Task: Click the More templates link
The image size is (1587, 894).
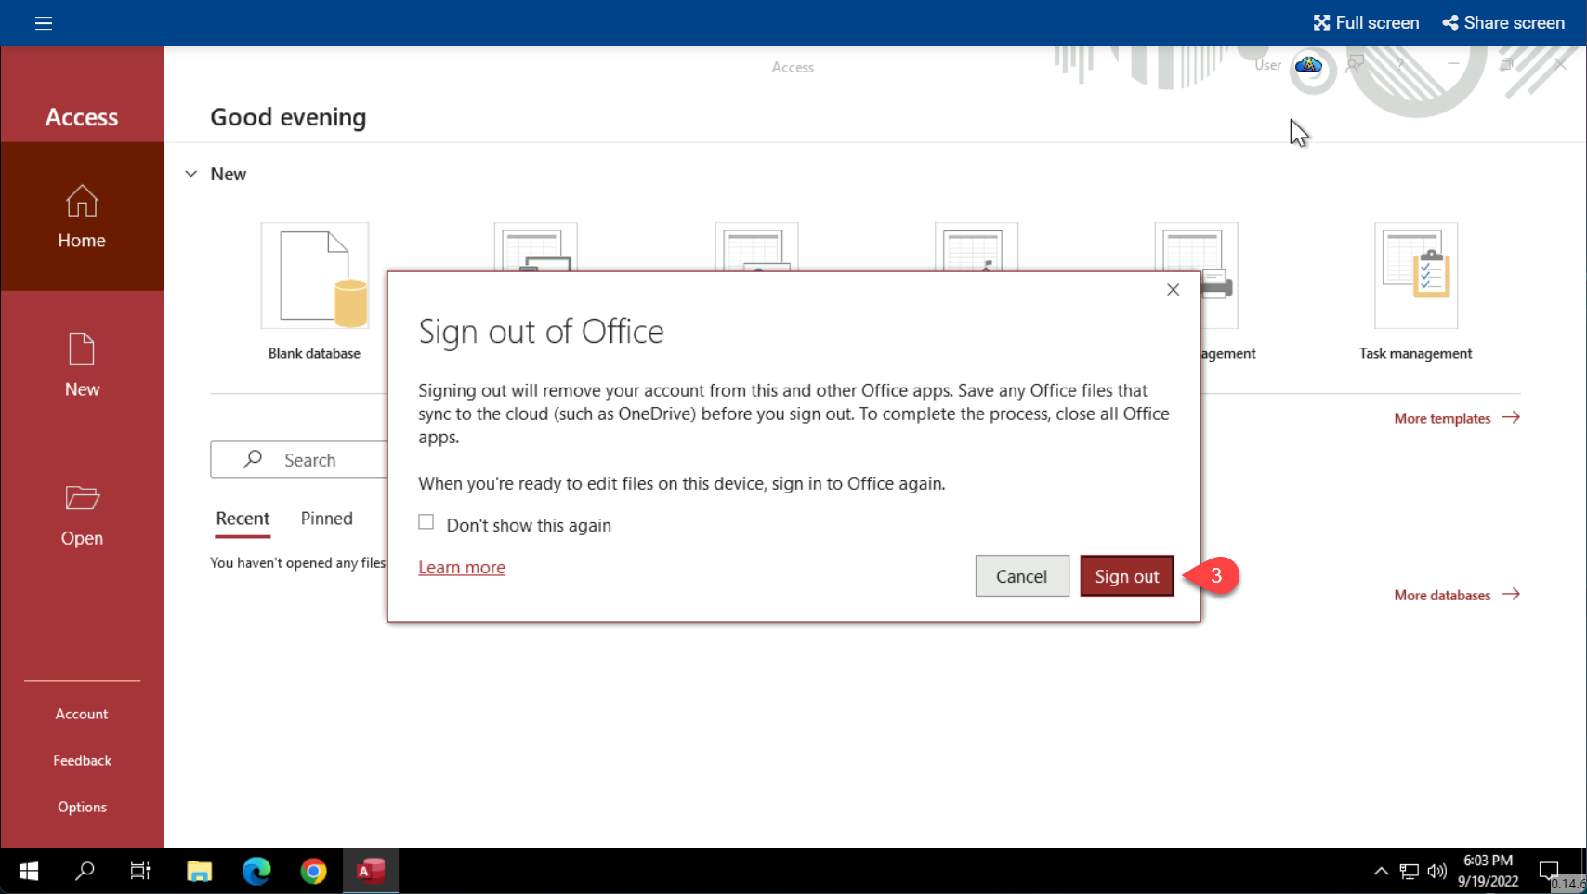Action: (x=1457, y=418)
